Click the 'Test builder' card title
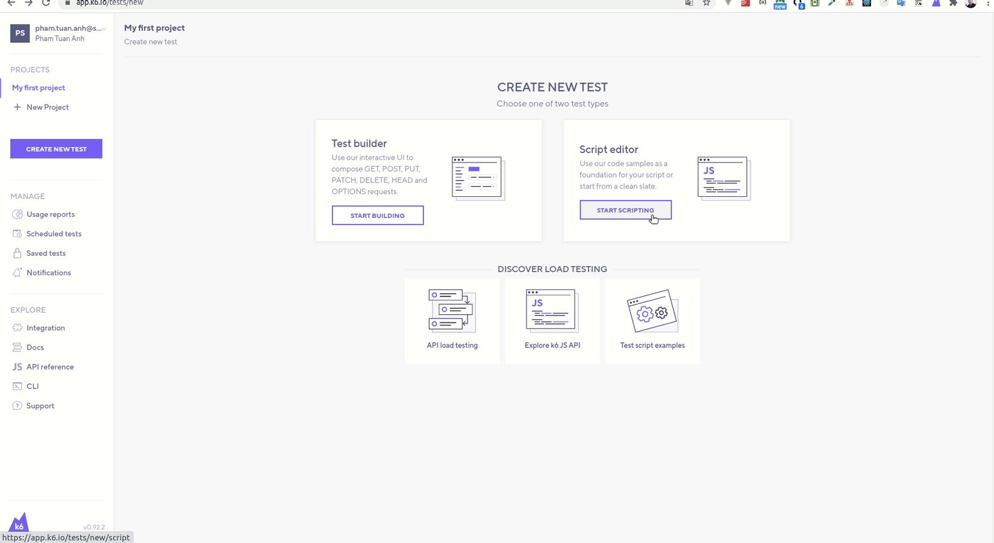994x543 pixels. (x=359, y=143)
